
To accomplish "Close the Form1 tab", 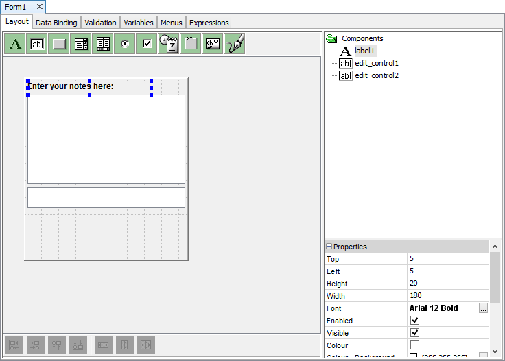I will coord(39,6).
